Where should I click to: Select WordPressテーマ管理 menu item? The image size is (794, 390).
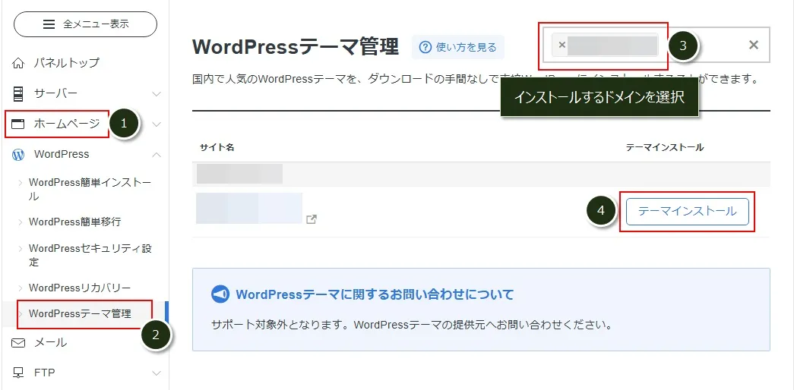coord(80,313)
